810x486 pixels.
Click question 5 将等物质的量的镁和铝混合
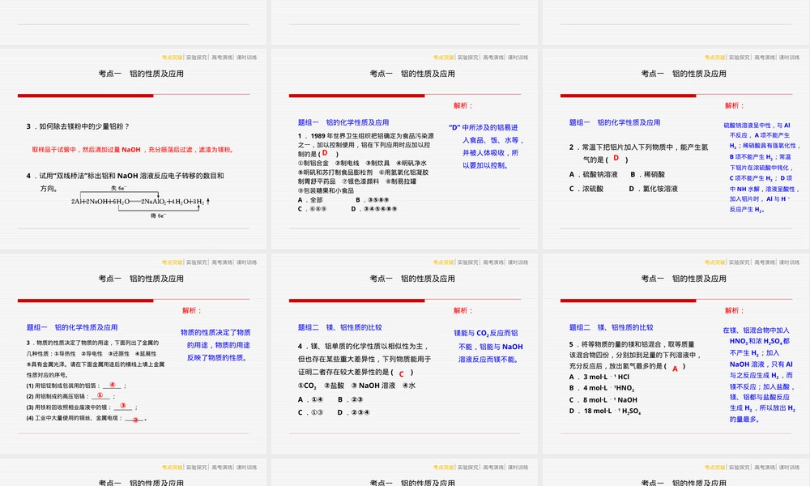click(x=635, y=355)
